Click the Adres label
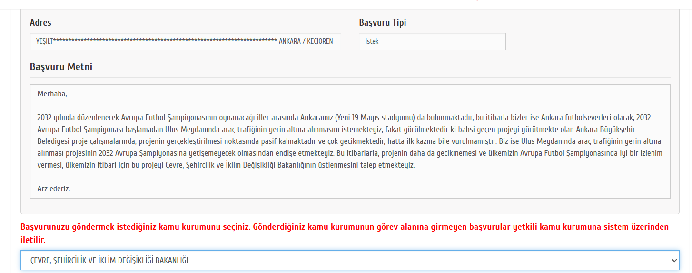Image resolution: width=692 pixels, height=273 pixels. (40, 23)
